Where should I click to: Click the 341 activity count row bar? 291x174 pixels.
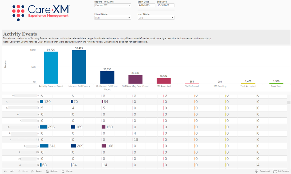click(x=44, y=146)
